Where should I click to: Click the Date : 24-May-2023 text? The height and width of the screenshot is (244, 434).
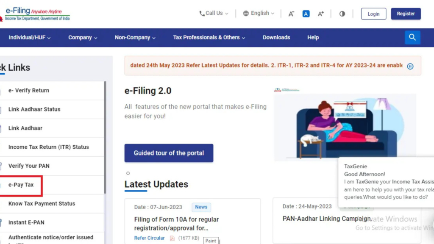(x=307, y=206)
